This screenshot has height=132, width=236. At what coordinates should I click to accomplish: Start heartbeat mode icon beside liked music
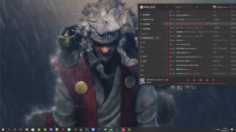click(158, 38)
